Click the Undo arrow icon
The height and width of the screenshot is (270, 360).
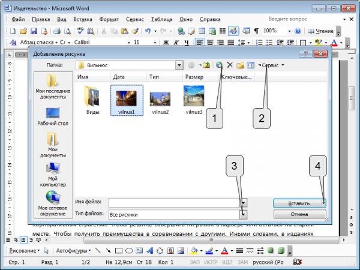click(148, 31)
